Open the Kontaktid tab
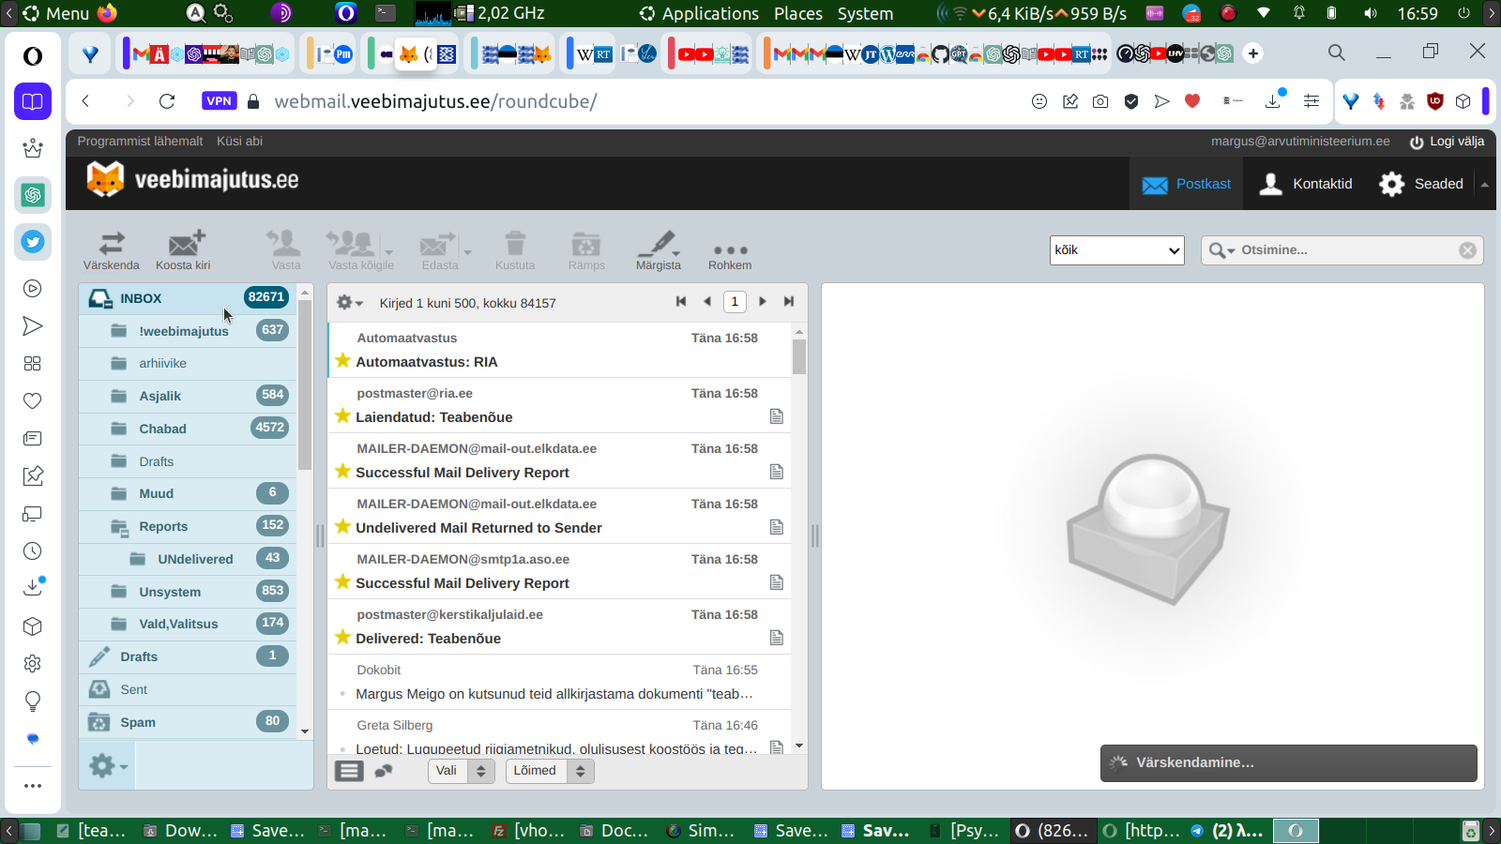 [1306, 184]
